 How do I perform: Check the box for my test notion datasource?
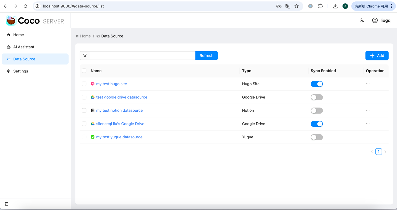coord(84,111)
